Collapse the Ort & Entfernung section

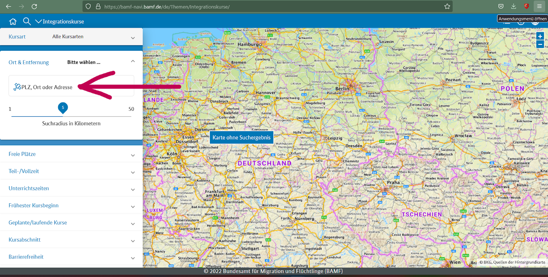133,61
